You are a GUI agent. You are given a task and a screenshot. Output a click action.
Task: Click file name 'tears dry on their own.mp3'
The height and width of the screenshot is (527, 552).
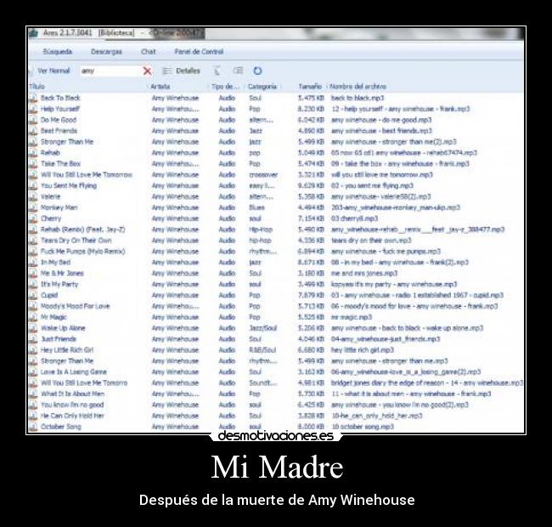[371, 241]
